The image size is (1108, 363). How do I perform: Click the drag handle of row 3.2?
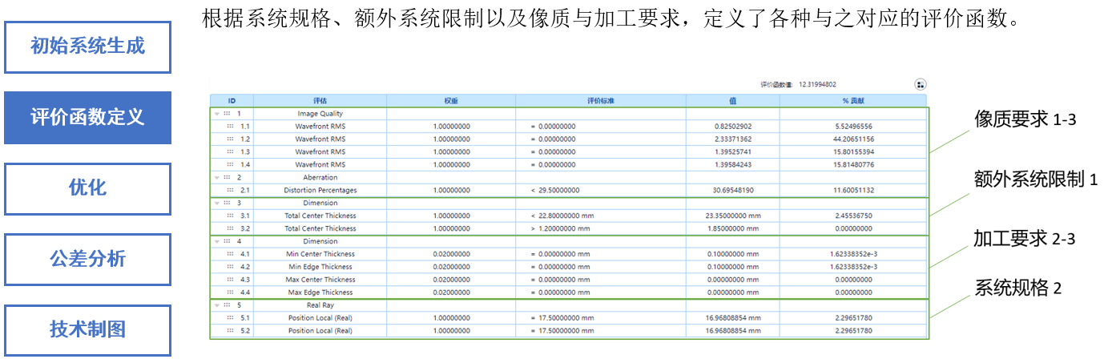click(x=231, y=228)
